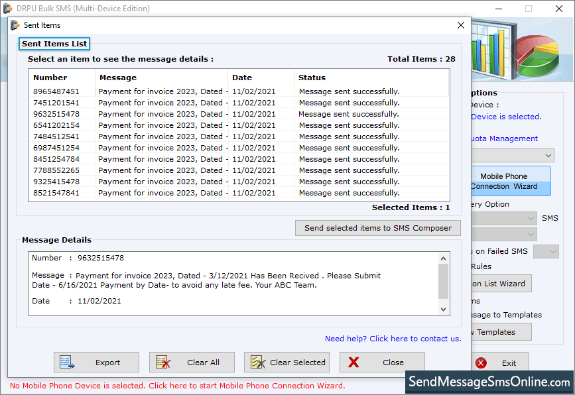Close the Sent Items dialog with X

click(461, 25)
